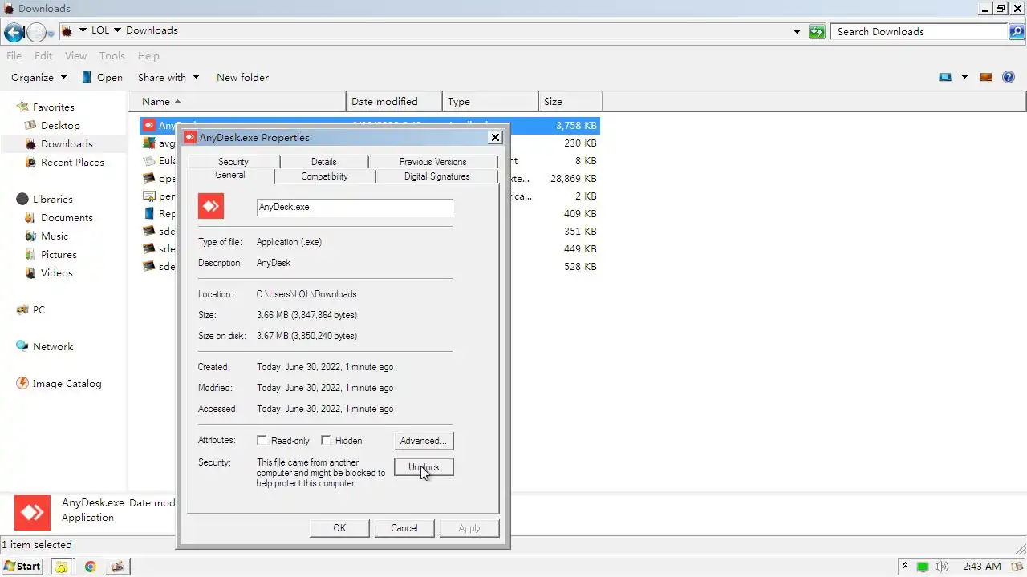Screen dimensions: 1027x577
Task: Click the avg file icon in the list
Action: tap(148, 143)
